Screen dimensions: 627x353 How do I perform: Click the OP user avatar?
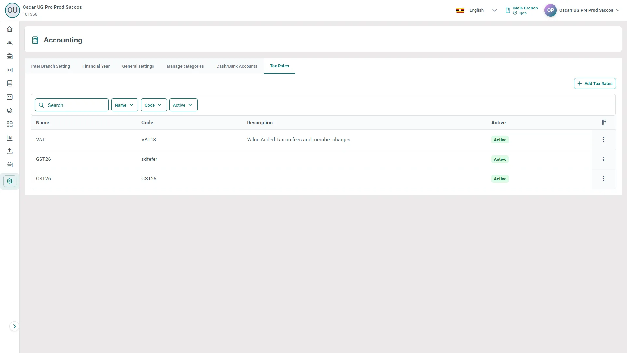click(x=550, y=10)
